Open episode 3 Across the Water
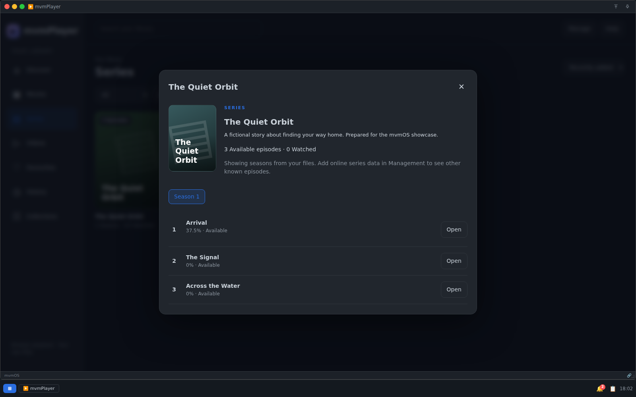 tap(454, 289)
